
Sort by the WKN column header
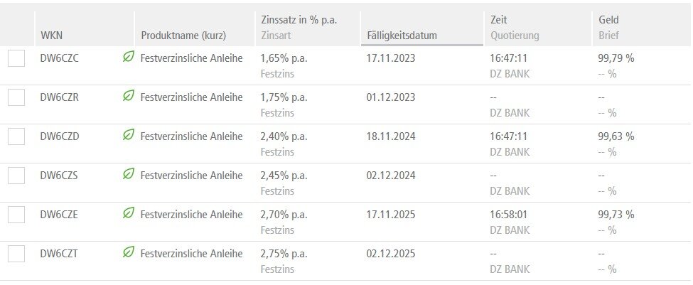52,36
